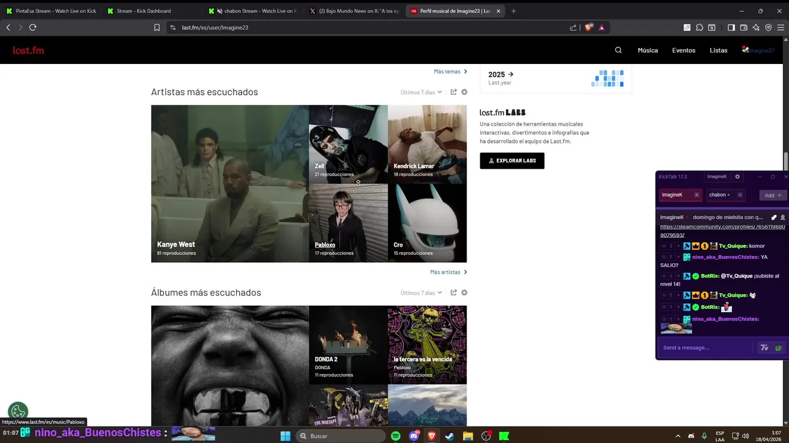Open the Kick emote picker in KickTalk

click(x=779, y=348)
